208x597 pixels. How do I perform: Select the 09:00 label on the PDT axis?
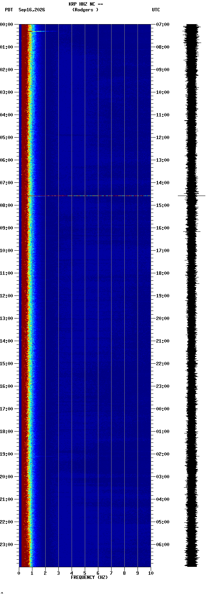6,228
